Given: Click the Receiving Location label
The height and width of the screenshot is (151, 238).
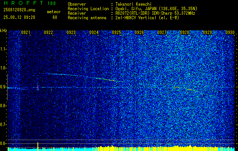Looking at the screenshot, I should (x=88, y=9).
